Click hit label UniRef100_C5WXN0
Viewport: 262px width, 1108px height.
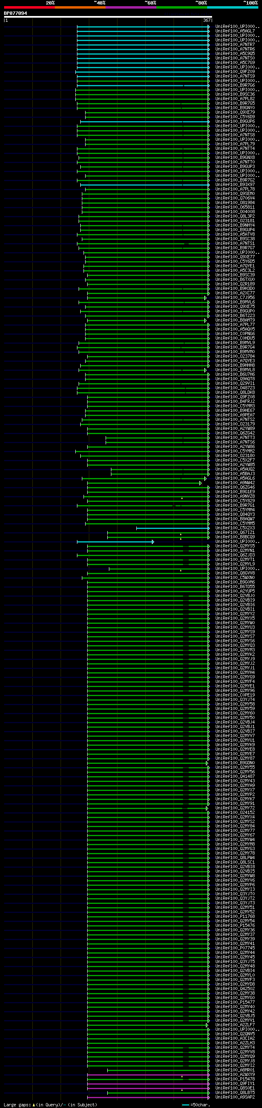(x=235, y=578)
